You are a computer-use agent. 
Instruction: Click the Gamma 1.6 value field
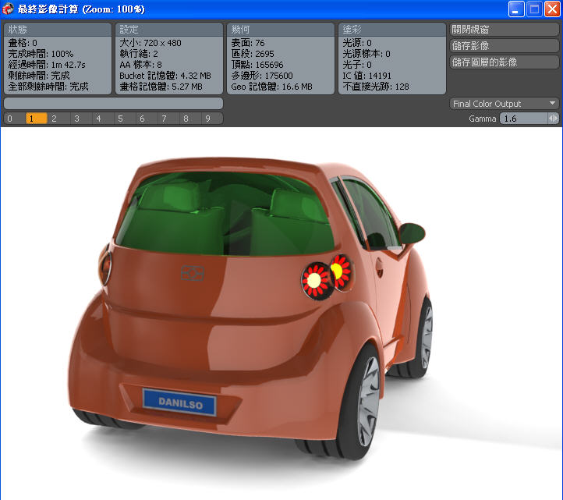pyautogui.click(x=523, y=119)
